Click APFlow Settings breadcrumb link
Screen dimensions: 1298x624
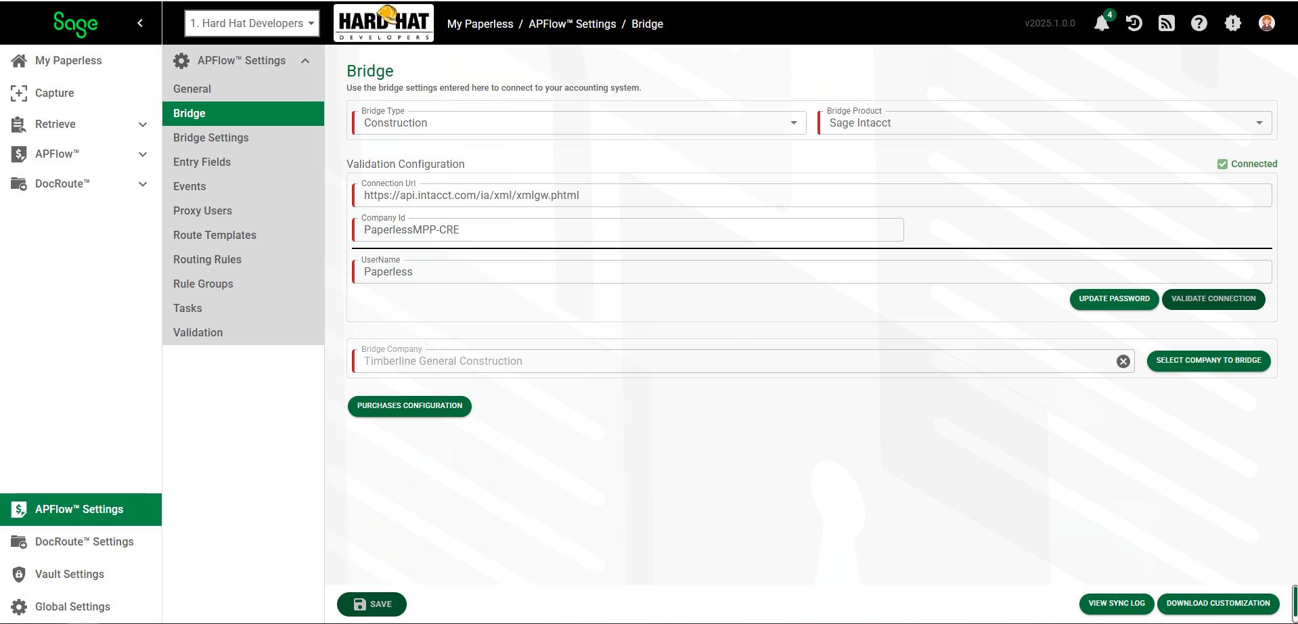pyautogui.click(x=572, y=24)
